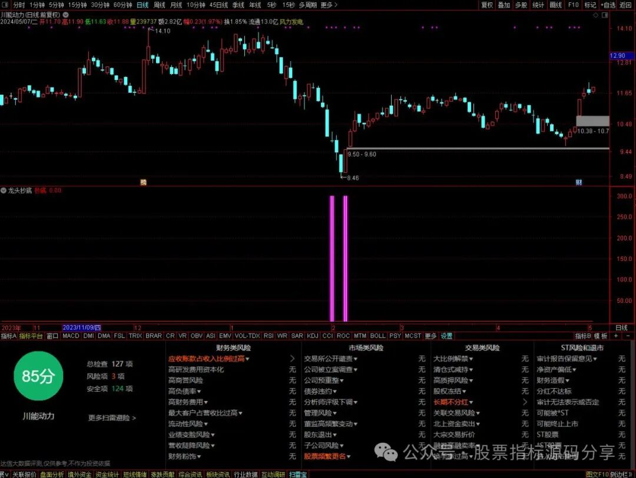Click the 指标平台 button
Image resolution: width=636 pixels, height=478 pixels.
31,336
